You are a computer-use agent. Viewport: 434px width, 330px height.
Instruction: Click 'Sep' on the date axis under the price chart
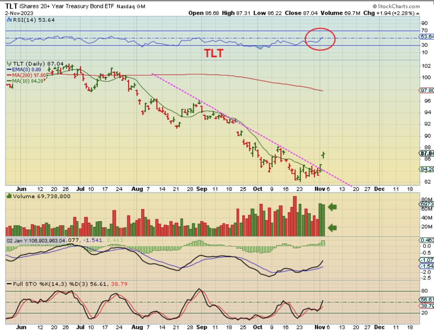click(x=202, y=189)
